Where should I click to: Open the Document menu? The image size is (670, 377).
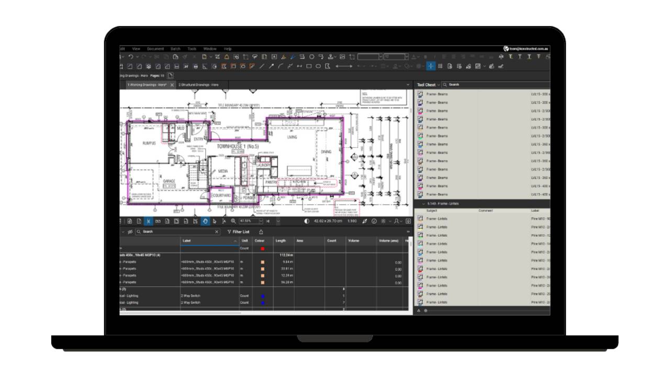tap(155, 49)
